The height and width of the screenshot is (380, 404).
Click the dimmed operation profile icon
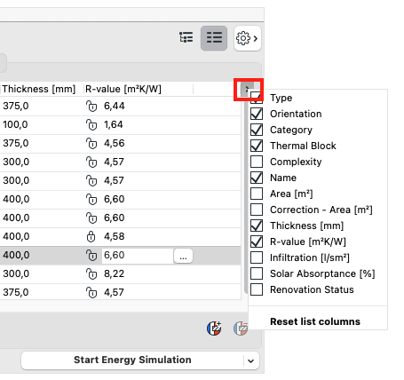241,329
